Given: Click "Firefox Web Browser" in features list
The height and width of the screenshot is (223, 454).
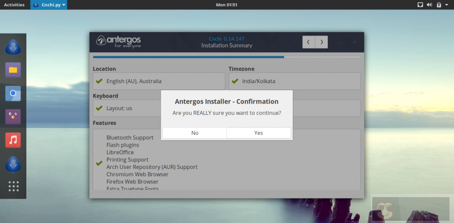Looking at the screenshot, I should (133, 182).
